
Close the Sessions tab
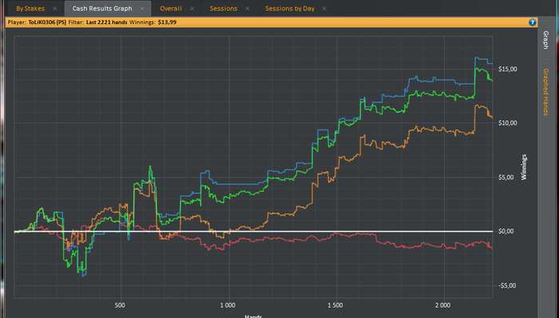pos(248,9)
